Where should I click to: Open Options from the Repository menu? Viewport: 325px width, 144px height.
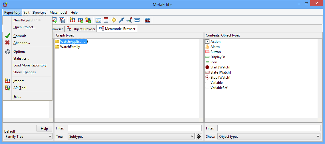[x=19, y=52]
